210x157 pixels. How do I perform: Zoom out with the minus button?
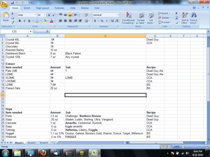183,147
